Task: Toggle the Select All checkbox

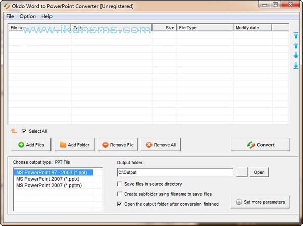Action: coord(24,131)
